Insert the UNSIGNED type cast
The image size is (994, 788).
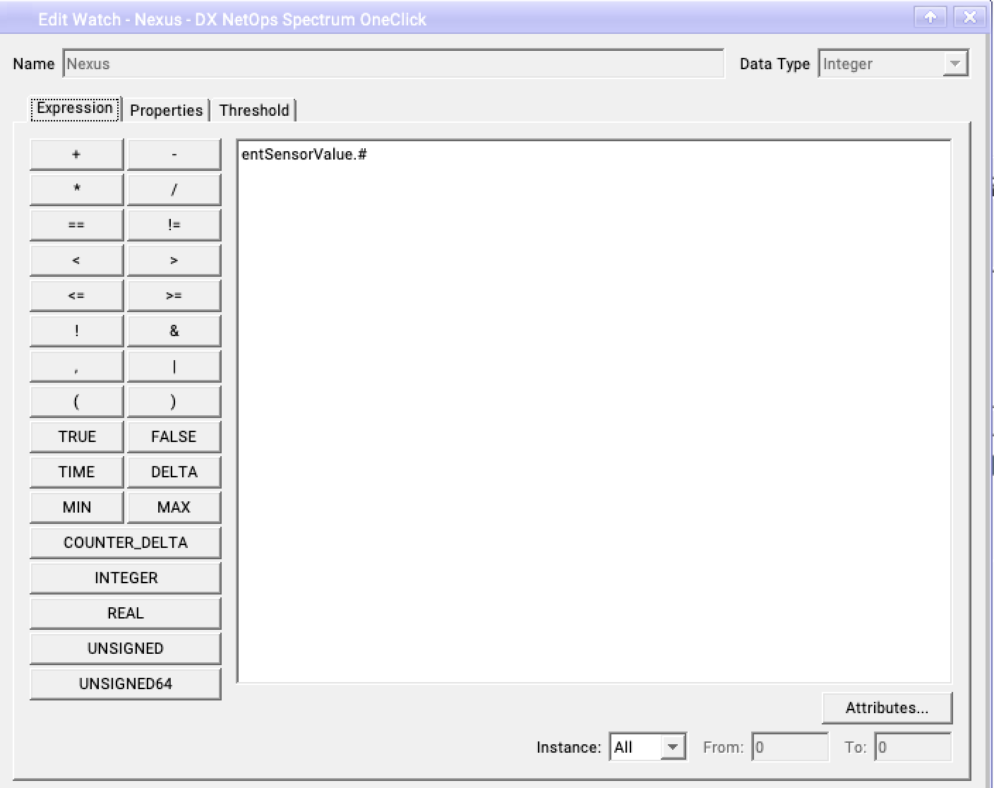(126, 649)
